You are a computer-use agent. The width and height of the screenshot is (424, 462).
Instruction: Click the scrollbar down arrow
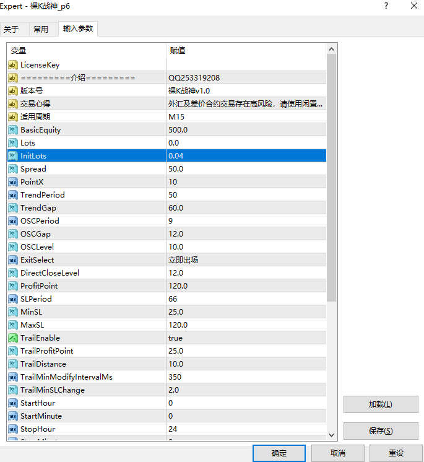point(332,435)
